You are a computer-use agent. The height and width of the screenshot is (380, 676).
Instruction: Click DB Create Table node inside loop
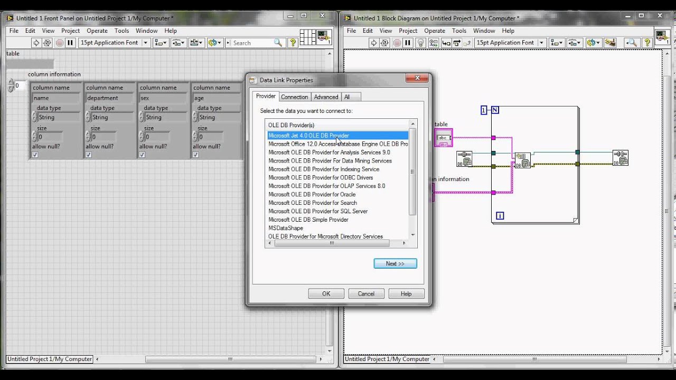[522, 160]
